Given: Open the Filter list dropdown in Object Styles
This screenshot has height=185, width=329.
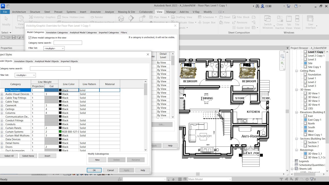Looking at the screenshot, I should pyautogui.click(x=25, y=75).
